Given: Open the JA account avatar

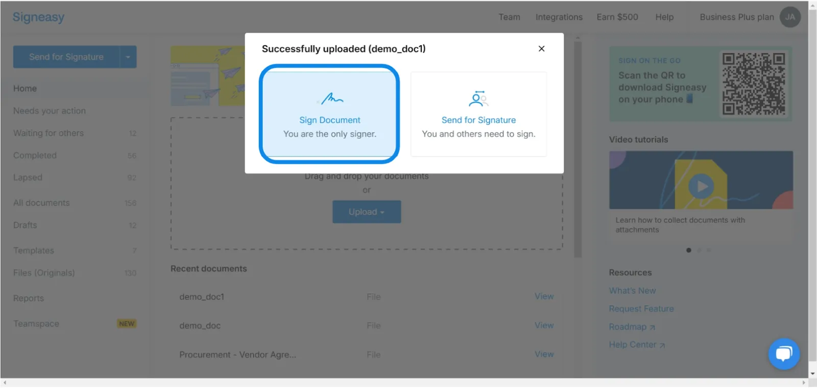Looking at the screenshot, I should click(790, 17).
